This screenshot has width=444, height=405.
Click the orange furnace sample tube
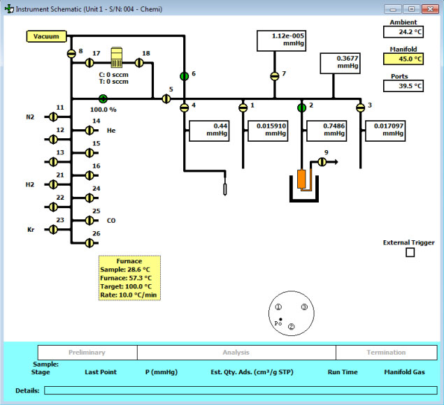(302, 179)
